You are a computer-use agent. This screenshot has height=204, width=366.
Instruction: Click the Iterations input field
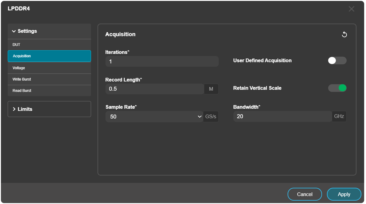click(x=162, y=62)
